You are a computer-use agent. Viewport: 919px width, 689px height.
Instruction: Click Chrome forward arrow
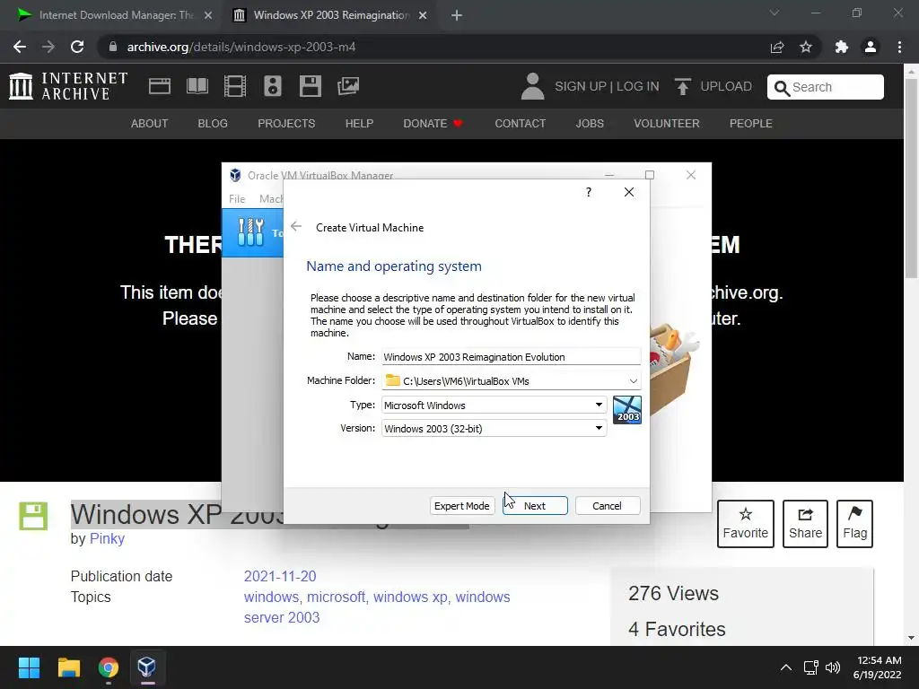click(48, 47)
